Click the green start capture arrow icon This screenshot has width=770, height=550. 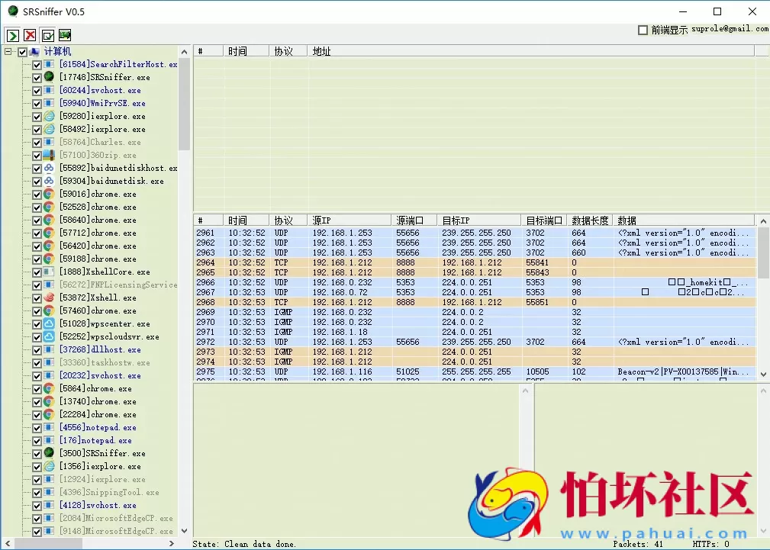[13, 35]
